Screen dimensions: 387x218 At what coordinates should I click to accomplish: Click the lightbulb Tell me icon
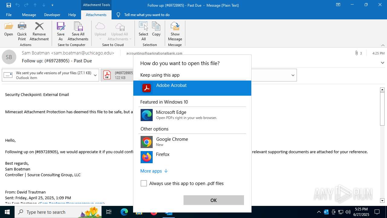118,15
